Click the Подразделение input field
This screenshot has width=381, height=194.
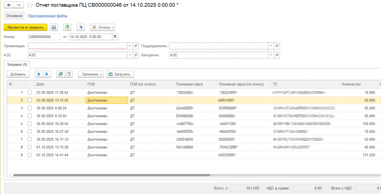click(219, 46)
